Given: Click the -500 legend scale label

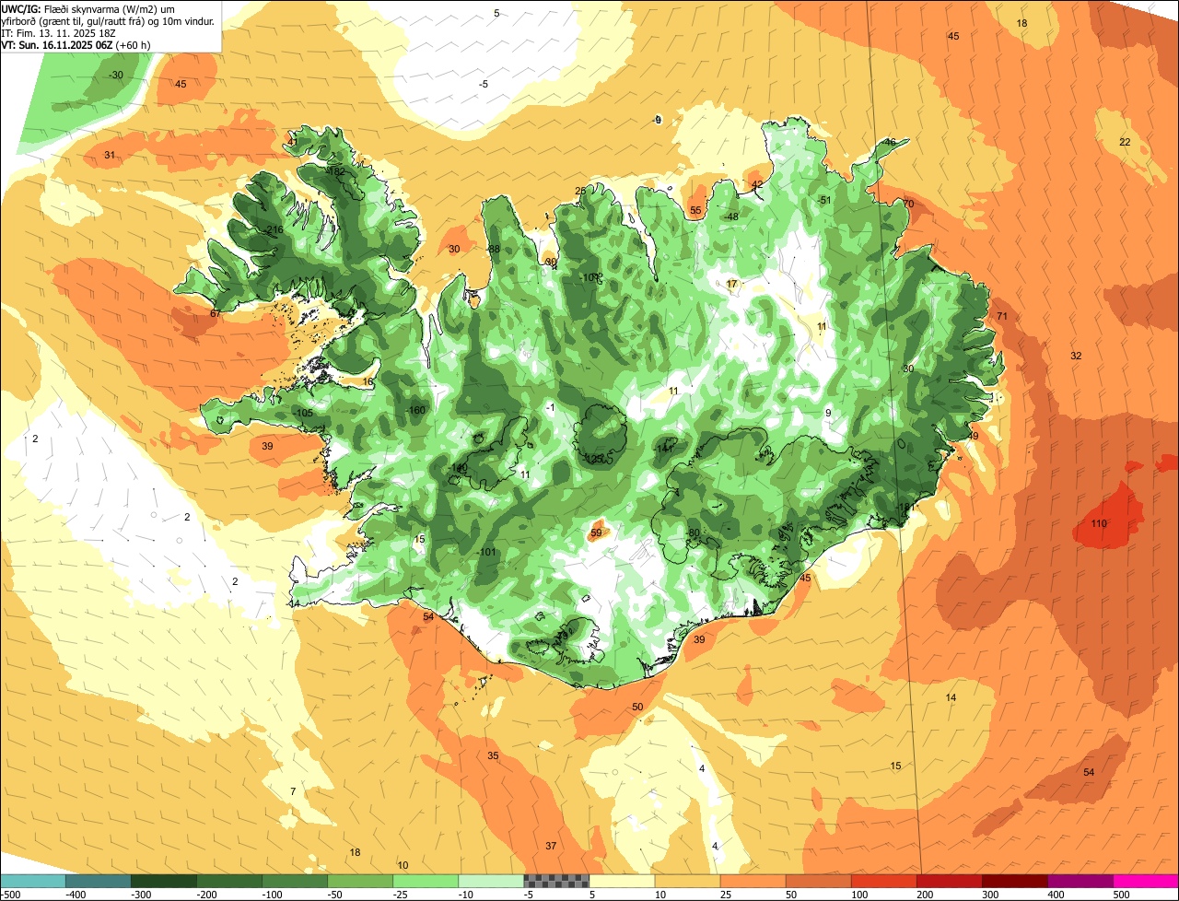Looking at the screenshot, I should point(11,895).
